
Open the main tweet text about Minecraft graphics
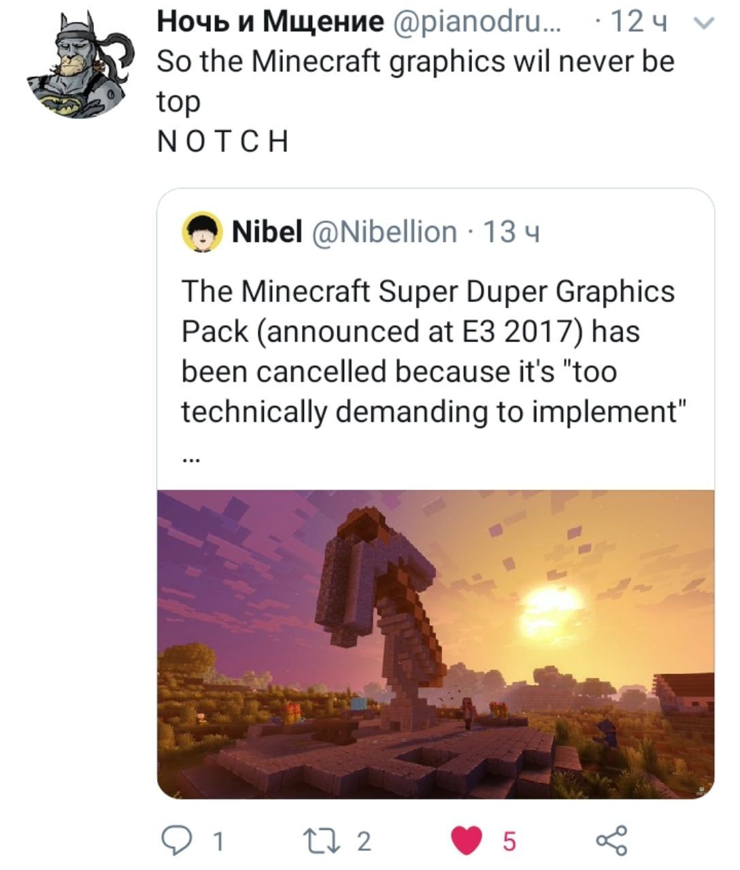tap(416, 101)
